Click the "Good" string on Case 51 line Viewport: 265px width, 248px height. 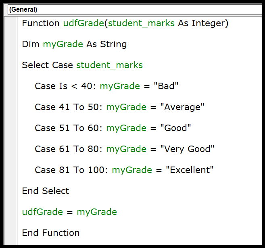(x=175, y=128)
